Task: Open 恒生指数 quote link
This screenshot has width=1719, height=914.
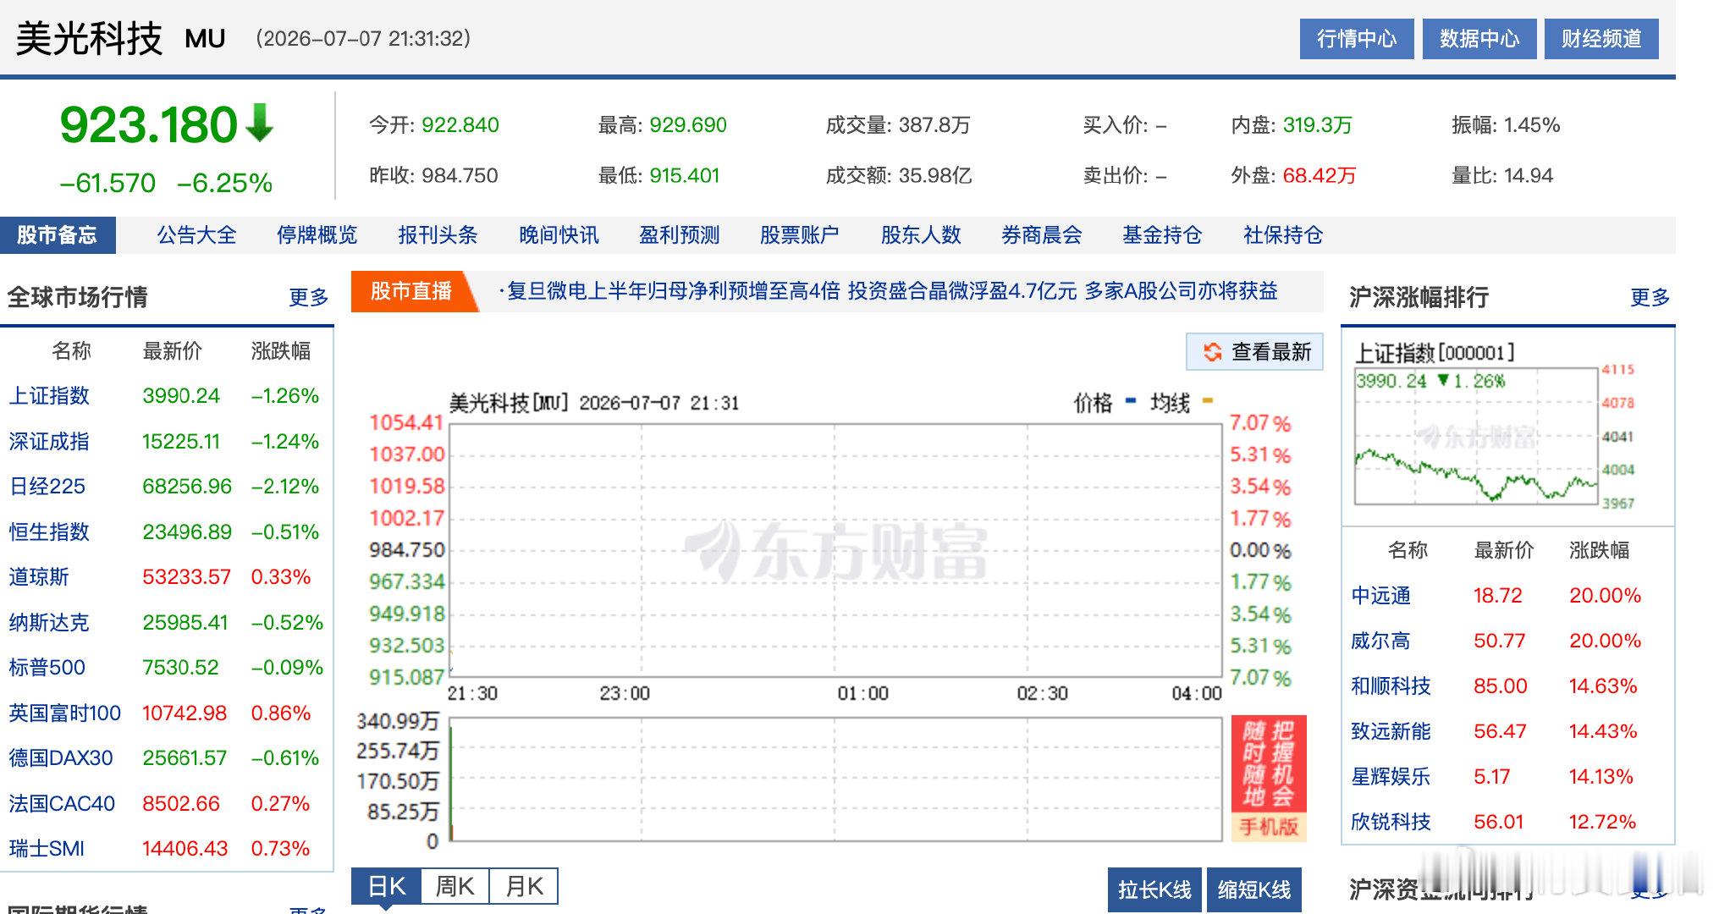Action: (49, 532)
